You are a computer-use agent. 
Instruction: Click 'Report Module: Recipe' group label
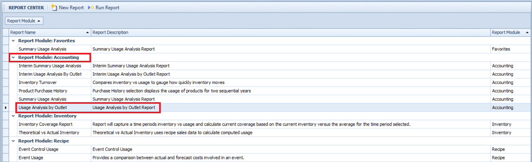click(43, 141)
